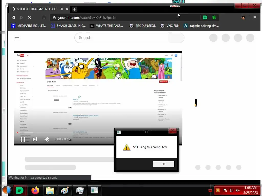Open the green shield extension
The width and height of the screenshot is (262, 196).
pyautogui.click(x=214, y=17)
